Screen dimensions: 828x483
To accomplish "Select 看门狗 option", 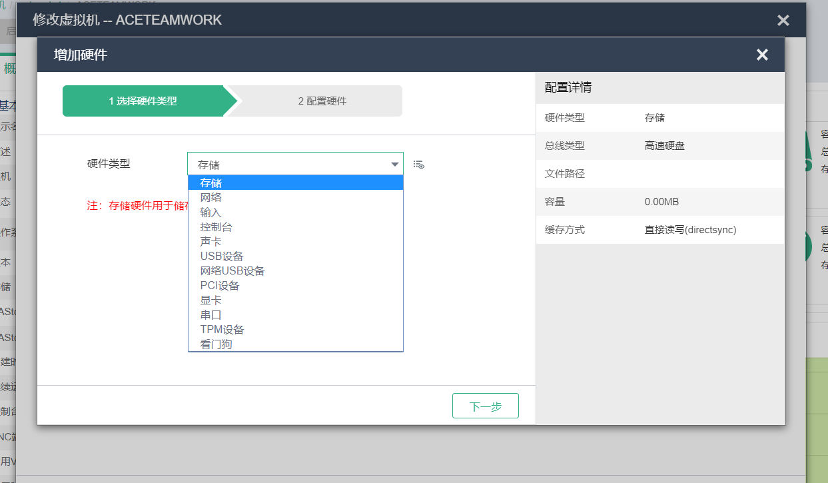I will tap(296, 344).
